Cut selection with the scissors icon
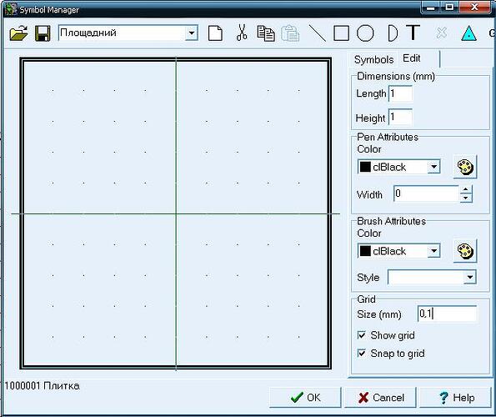The height and width of the screenshot is (417, 496). click(242, 33)
